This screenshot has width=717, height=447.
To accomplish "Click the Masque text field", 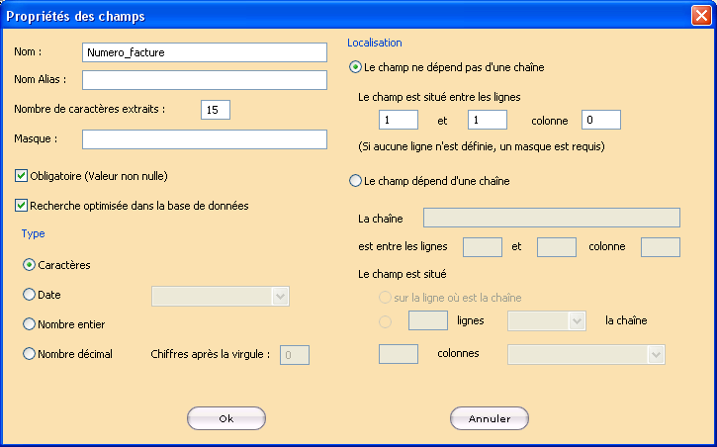I will 204,138.
